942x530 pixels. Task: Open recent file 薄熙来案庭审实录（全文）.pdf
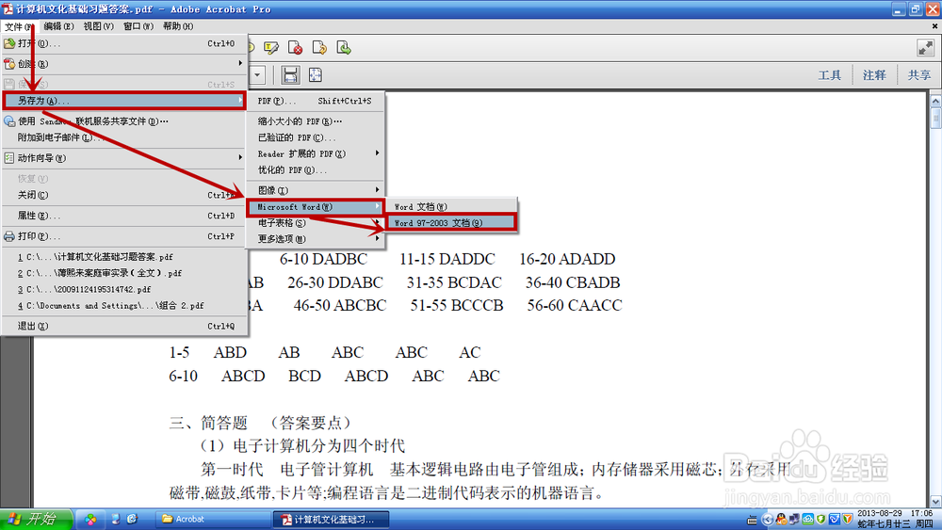123,273
